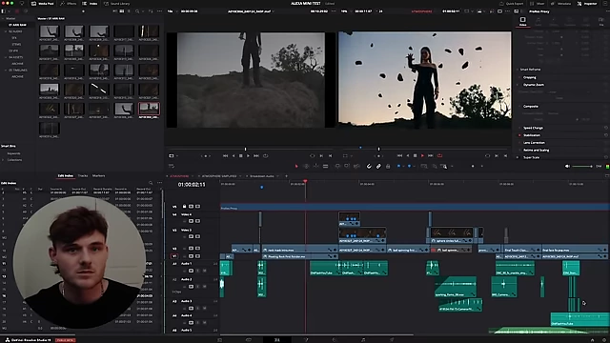610x343 pixels.
Task: Open the Deliver page icon in bottom bar
Action: pos(392,340)
